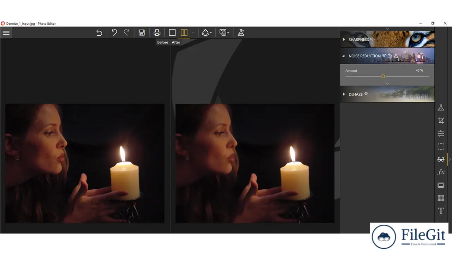Open the Presets flask tool in sidebar
This screenshot has width=452, height=254.
coord(441,108)
